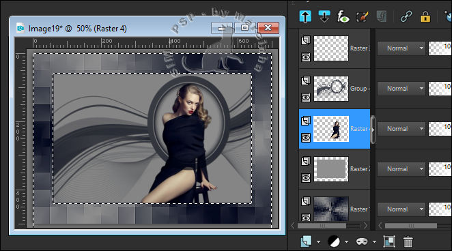Open blend mode dropdown for Raster 2
The image size is (452, 251).
[401, 169]
